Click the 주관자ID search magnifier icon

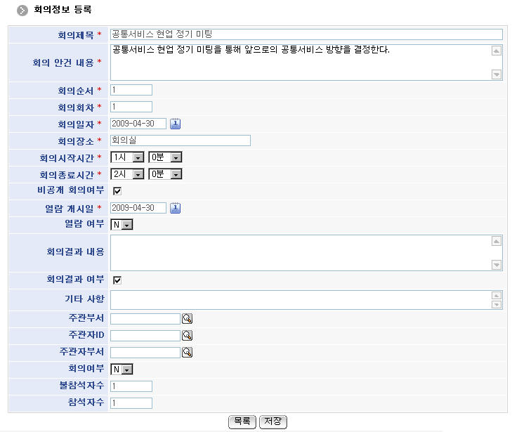point(188,336)
